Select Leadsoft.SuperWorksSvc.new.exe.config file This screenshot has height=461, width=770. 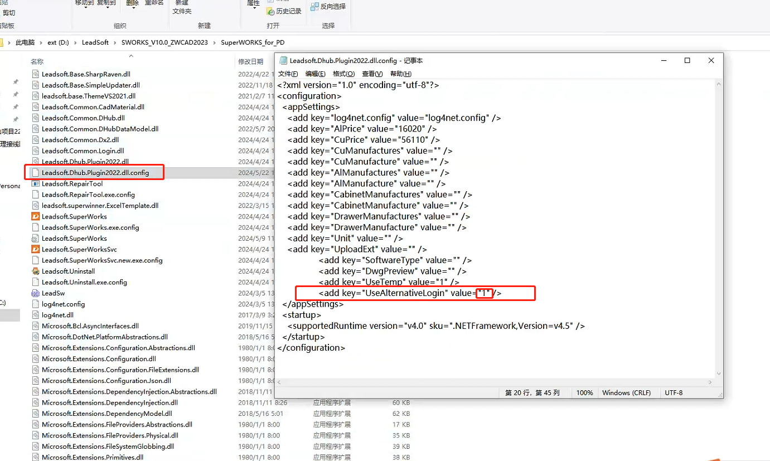[102, 260]
